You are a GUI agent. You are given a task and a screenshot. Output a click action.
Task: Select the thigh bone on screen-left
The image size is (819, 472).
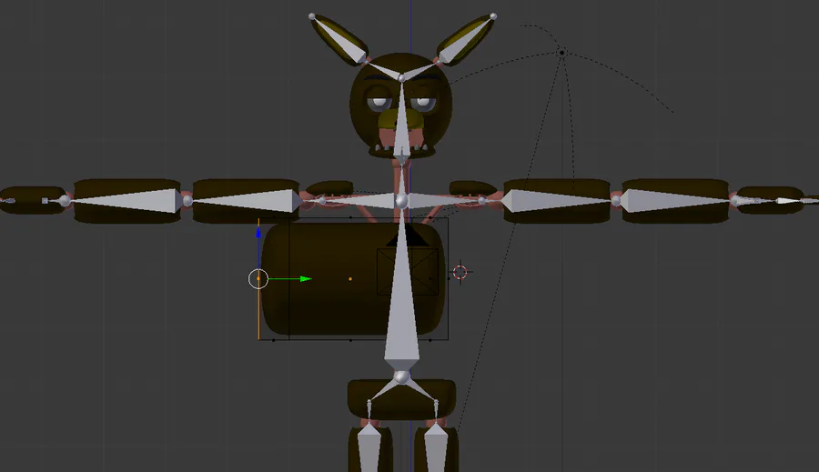(x=369, y=449)
